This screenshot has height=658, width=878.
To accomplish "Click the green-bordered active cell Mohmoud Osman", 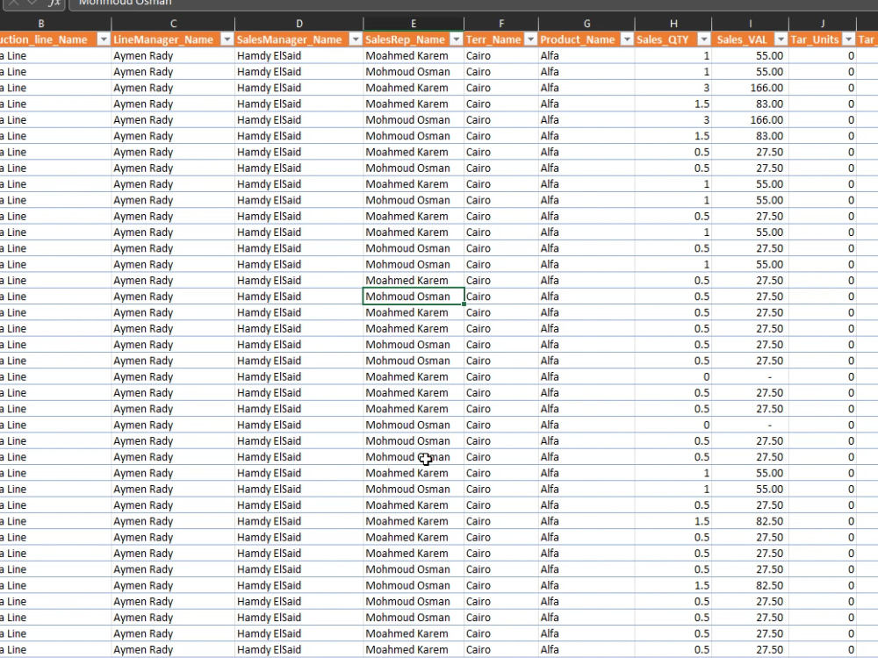I will pos(414,297).
